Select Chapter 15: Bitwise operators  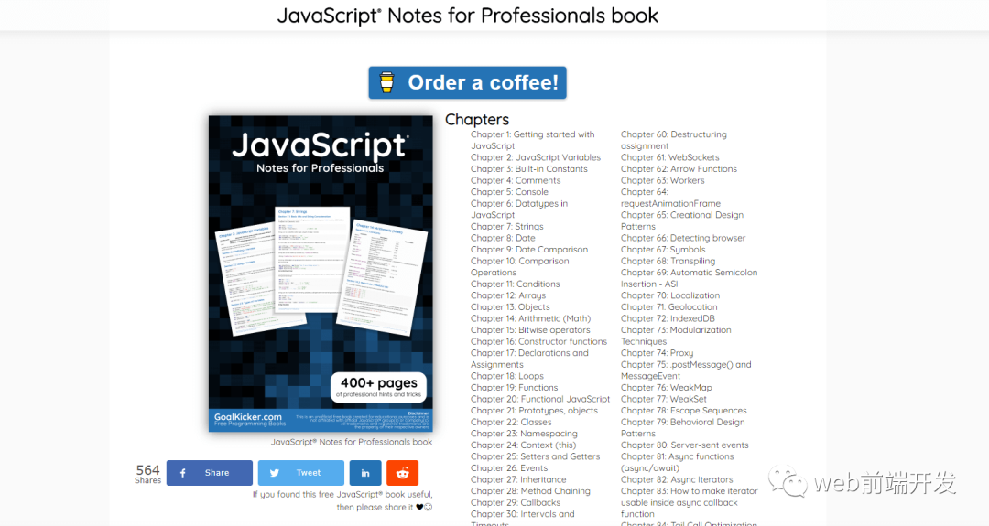pos(530,330)
